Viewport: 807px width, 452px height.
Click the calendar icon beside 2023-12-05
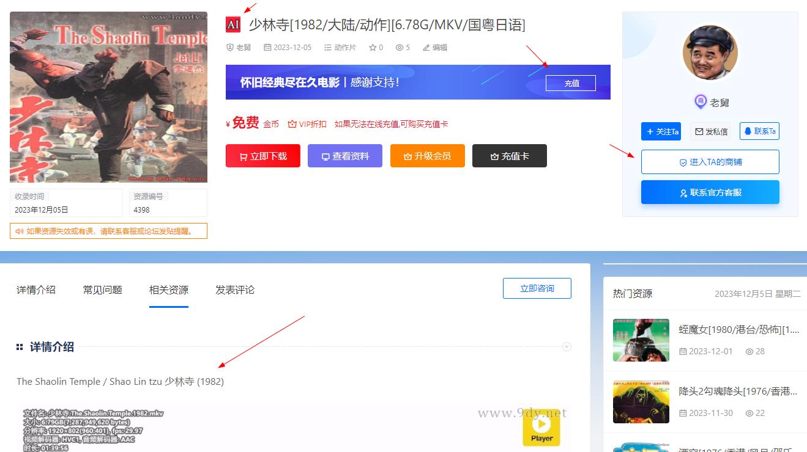(x=267, y=48)
